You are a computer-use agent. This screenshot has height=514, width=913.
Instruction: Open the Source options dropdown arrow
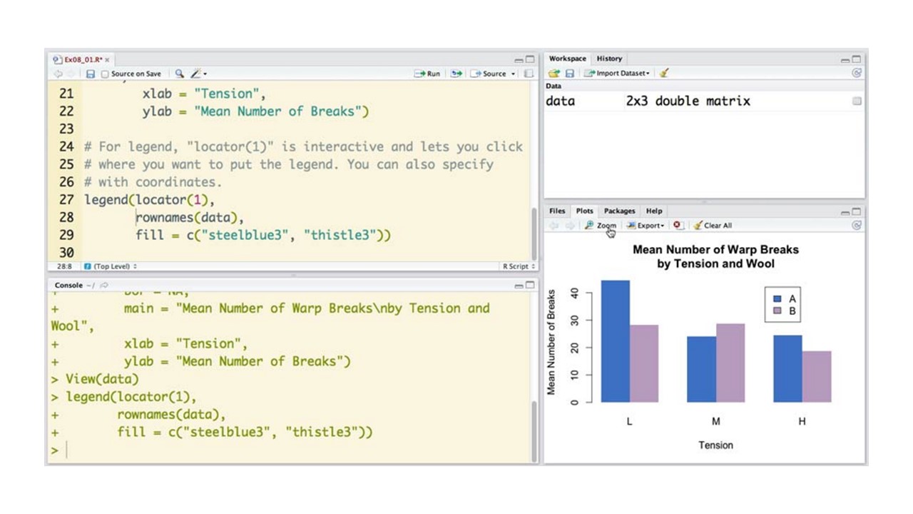click(513, 74)
